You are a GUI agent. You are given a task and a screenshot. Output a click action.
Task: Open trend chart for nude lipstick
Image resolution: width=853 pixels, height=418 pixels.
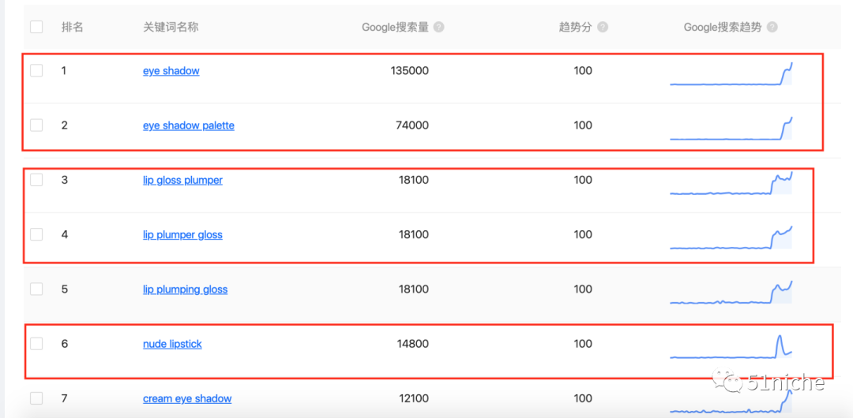(731, 348)
